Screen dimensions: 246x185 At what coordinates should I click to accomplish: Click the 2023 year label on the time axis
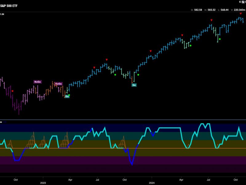coord(43,183)
